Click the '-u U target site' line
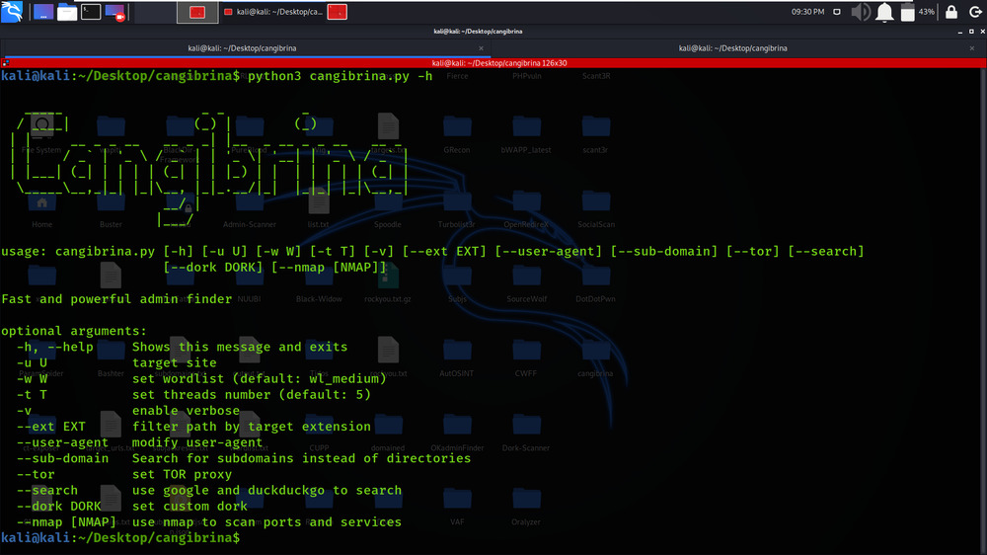Image resolution: width=987 pixels, height=555 pixels. tap(116, 362)
